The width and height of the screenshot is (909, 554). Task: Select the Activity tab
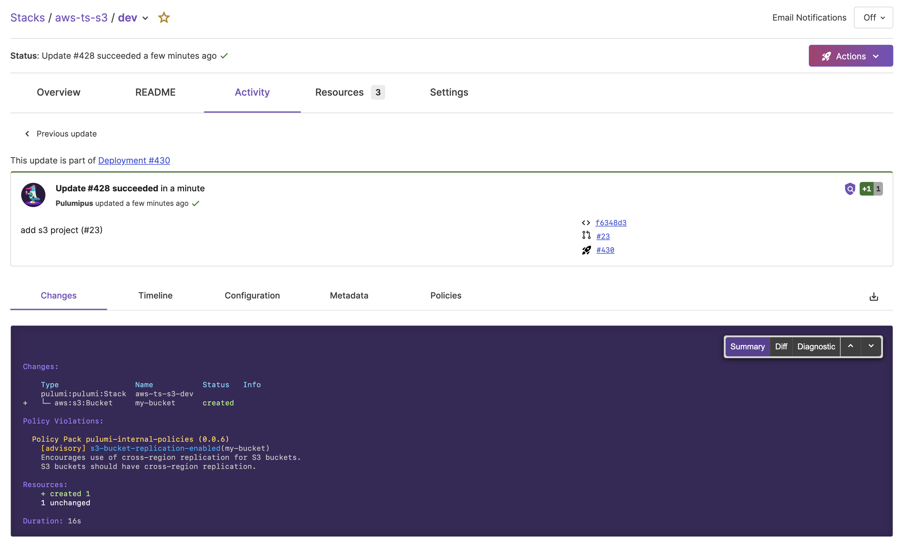(x=252, y=92)
